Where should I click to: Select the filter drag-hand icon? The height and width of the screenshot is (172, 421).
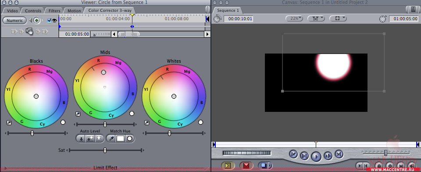29,32
